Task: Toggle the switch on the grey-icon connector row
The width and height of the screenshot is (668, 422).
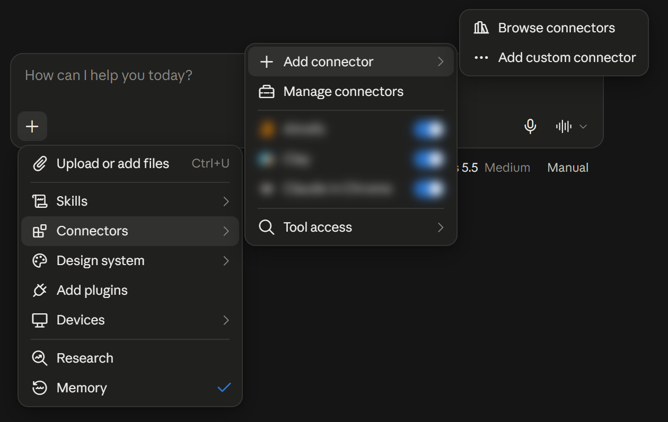Action: [429, 188]
